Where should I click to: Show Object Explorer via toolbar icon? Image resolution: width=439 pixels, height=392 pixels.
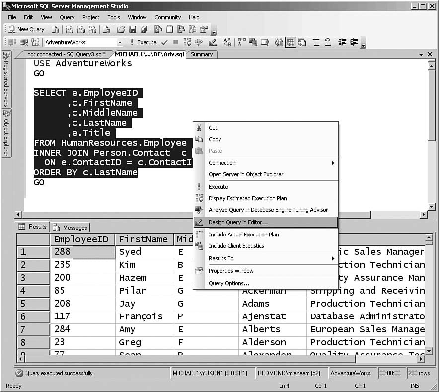pyautogui.click(x=181, y=29)
